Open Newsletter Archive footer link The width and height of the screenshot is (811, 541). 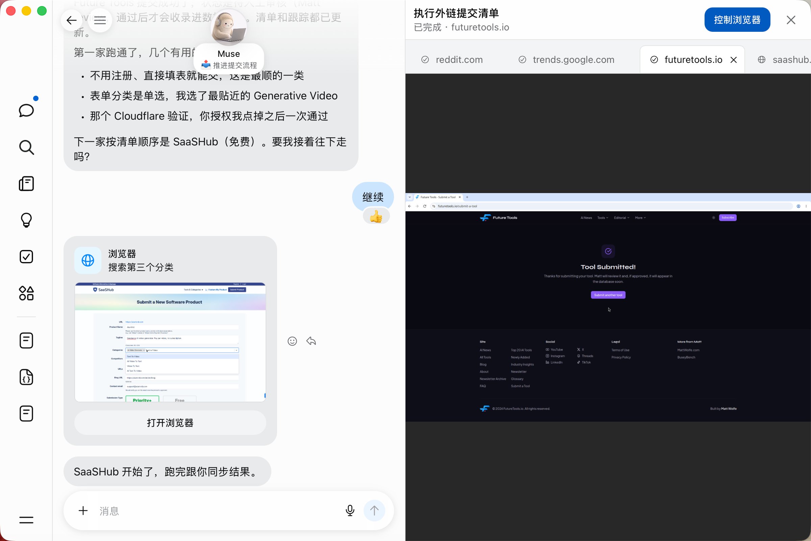tap(493, 379)
